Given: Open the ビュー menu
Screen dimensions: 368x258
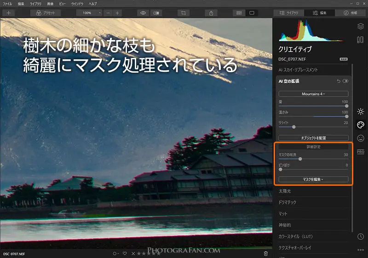Looking at the screenshot, I should tap(62, 4).
